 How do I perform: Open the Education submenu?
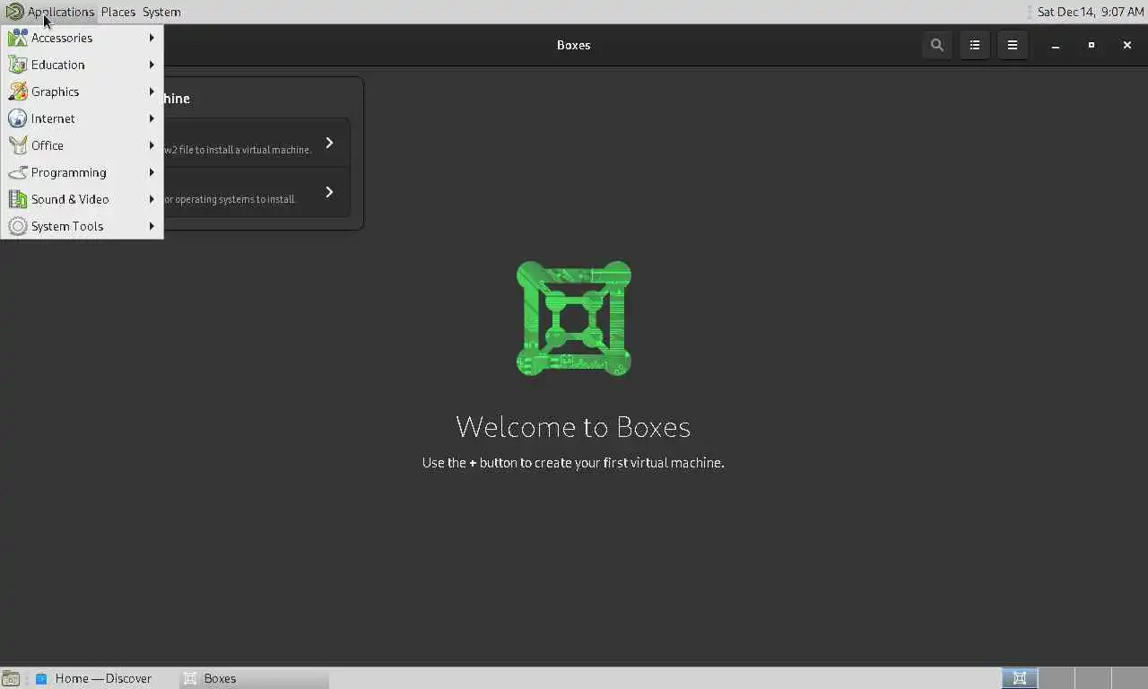(x=82, y=65)
